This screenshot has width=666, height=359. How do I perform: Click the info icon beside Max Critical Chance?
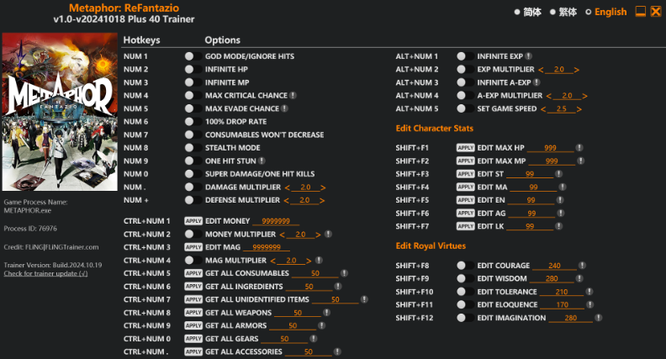pyautogui.click(x=293, y=96)
